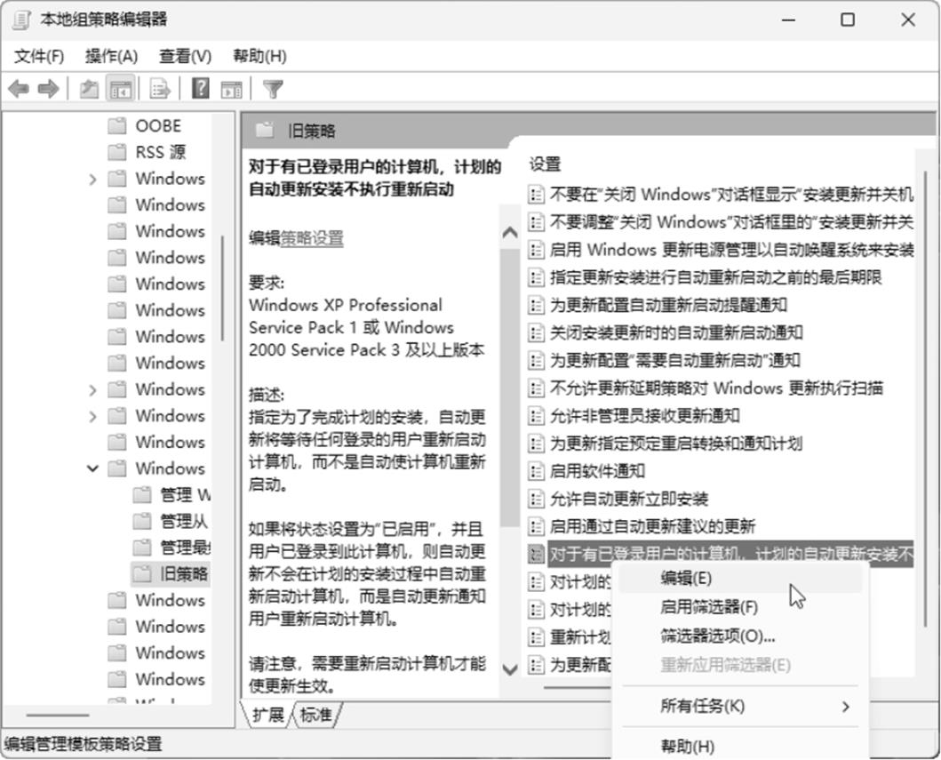The width and height of the screenshot is (941, 760).
Task: Open the 查看(V) menu
Action: coord(185,56)
